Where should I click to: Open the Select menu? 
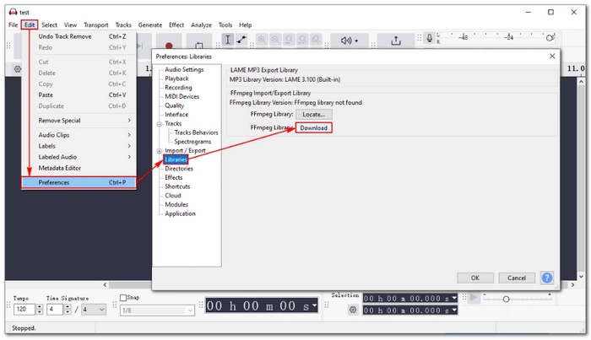[49, 24]
